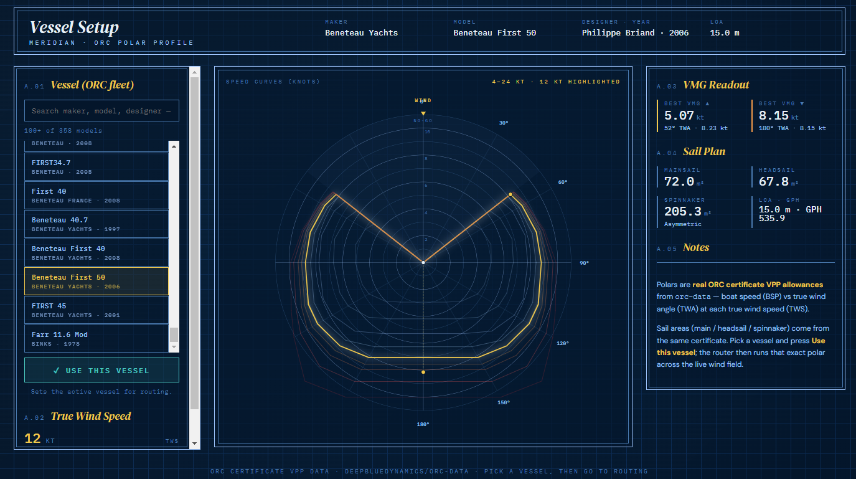The width and height of the screenshot is (856, 479).
Task: Click the vessel list scrollbar thumb
Action: 174,335
